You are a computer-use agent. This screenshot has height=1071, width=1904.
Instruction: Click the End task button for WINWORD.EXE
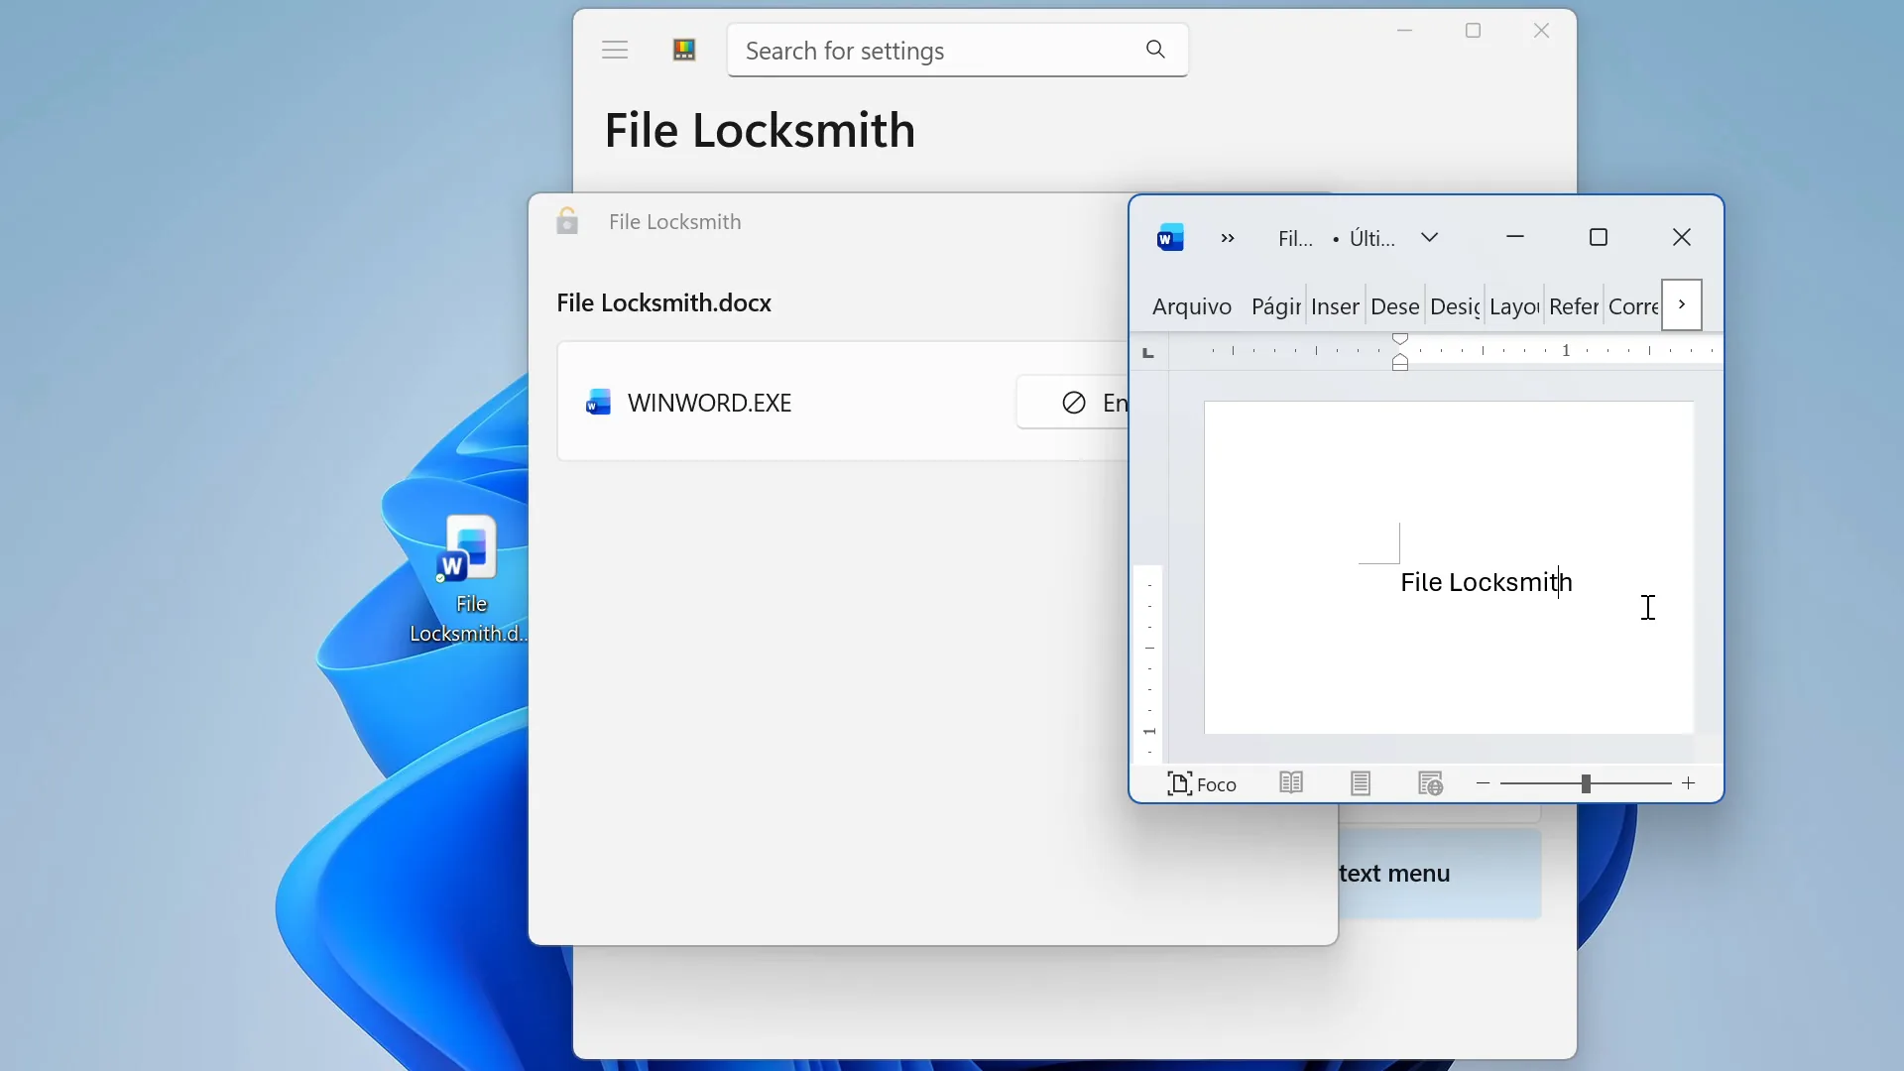point(1074,403)
